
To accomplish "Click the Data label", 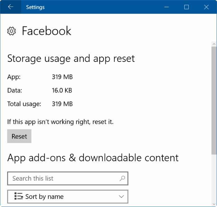I will tap(15, 91).
